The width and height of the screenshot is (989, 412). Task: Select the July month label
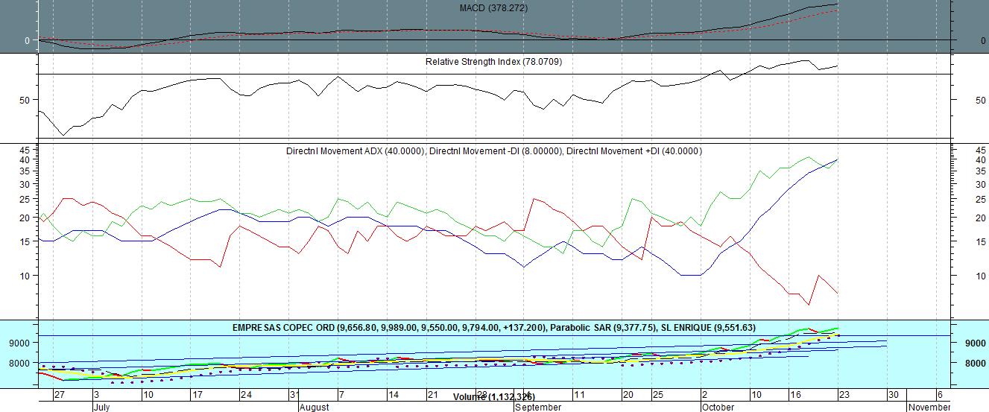click(x=102, y=408)
